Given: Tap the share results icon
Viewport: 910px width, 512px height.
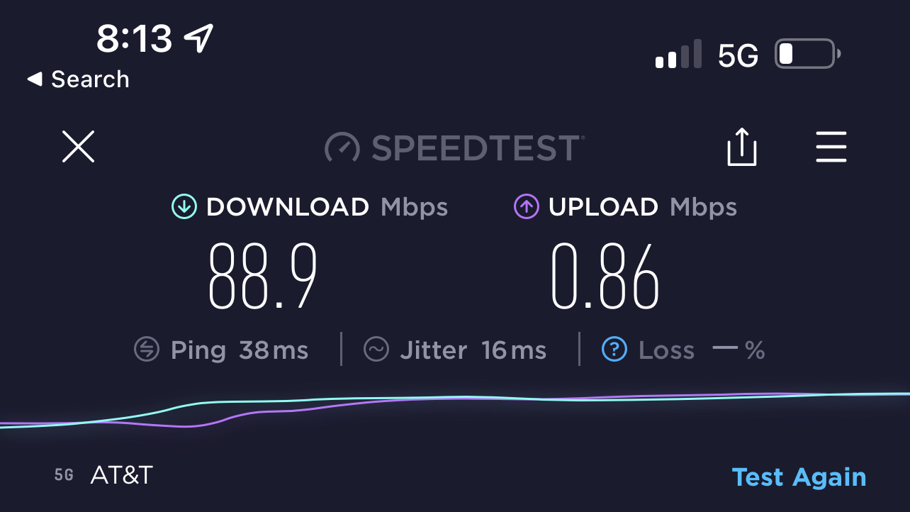Looking at the screenshot, I should [742, 147].
